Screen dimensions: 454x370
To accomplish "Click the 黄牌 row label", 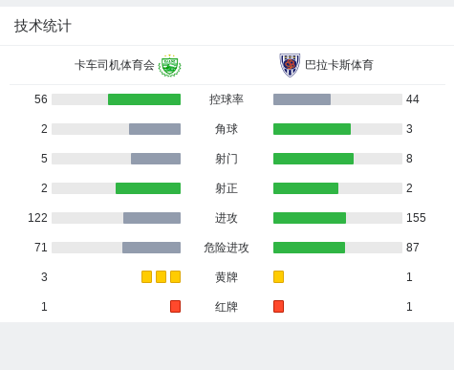I will tap(227, 277).
